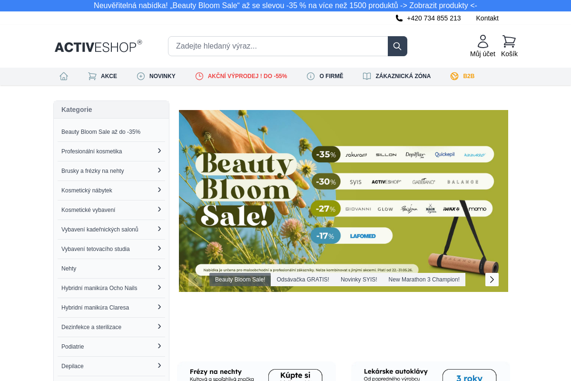Expand Brusky a frézky na nehty arrow
Viewport: 571px width, 381px height.
[159, 170]
